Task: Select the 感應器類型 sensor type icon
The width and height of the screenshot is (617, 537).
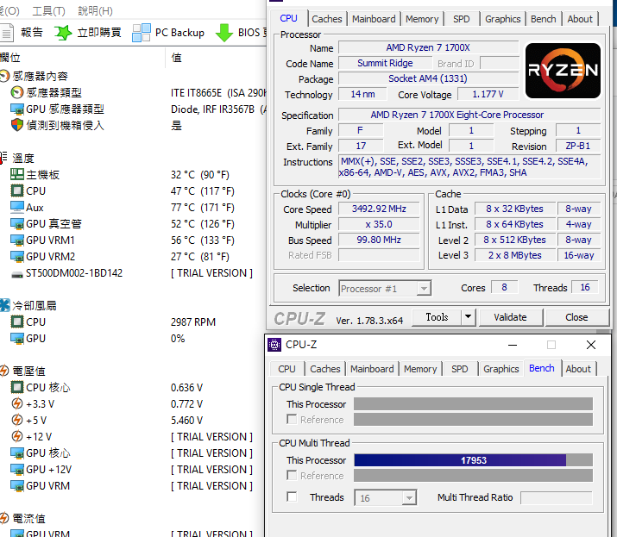Action: [17, 93]
